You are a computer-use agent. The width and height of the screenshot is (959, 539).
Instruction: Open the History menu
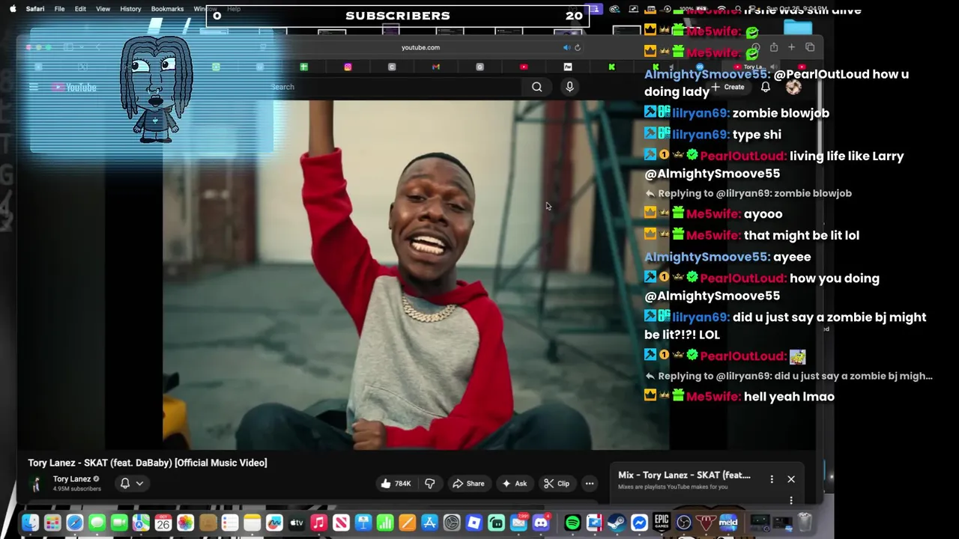coord(130,9)
